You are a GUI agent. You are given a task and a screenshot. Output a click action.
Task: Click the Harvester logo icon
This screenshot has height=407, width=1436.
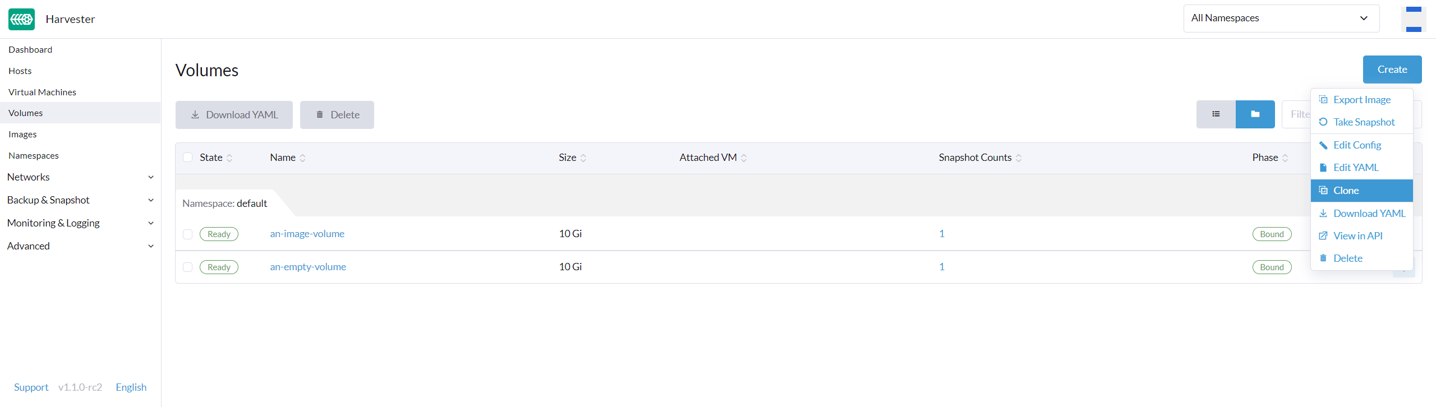click(x=21, y=19)
